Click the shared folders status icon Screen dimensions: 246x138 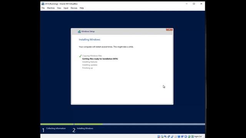[x=176, y=136]
